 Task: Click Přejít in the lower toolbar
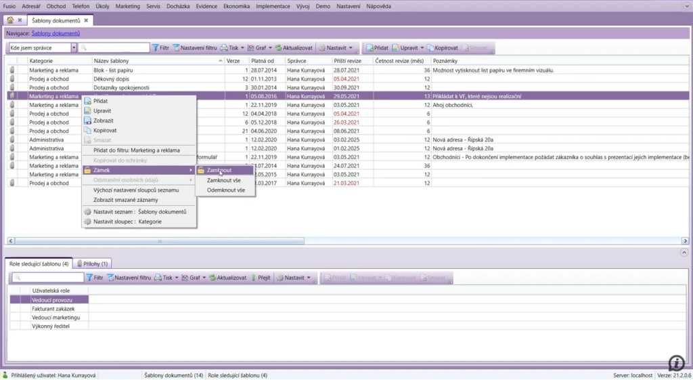point(261,278)
